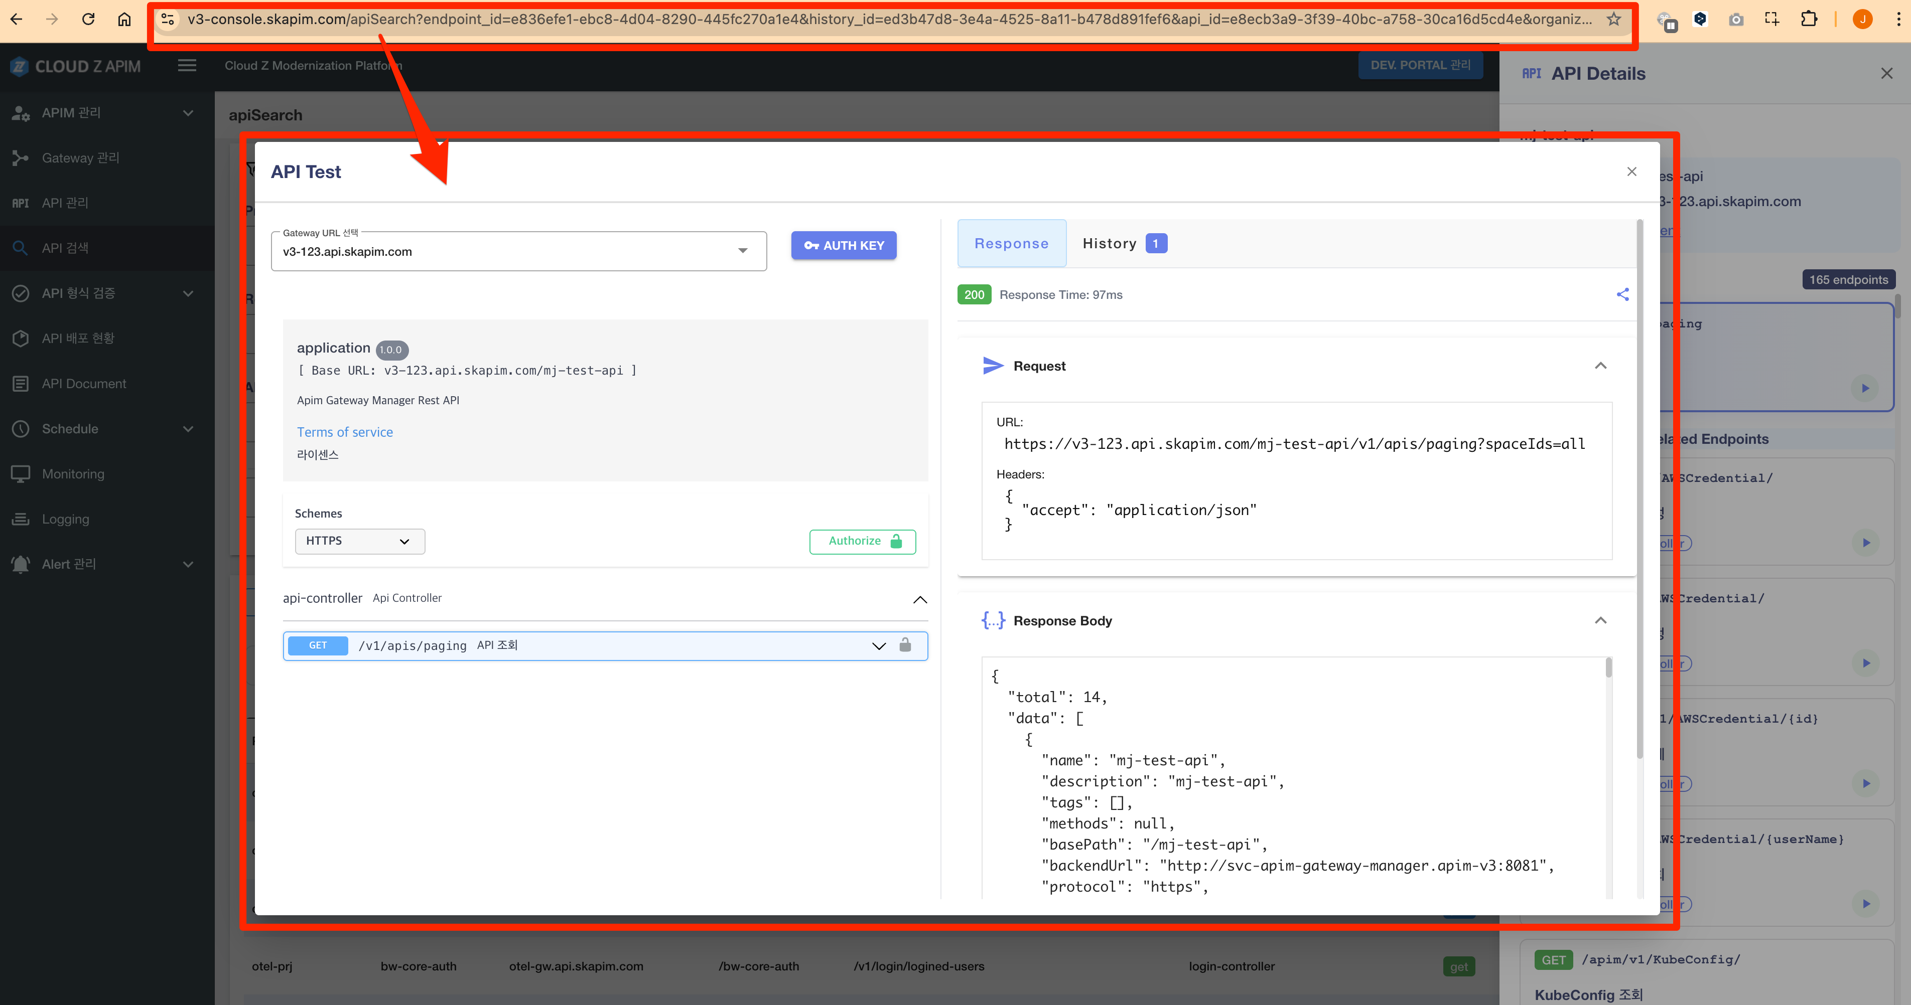This screenshot has height=1005, width=1911.
Task: Collapse the Request section chevron
Action: click(1600, 366)
